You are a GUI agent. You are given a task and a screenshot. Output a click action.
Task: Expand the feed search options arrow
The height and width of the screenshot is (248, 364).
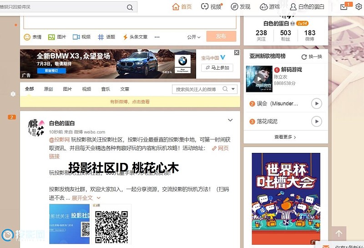click(x=233, y=89)
